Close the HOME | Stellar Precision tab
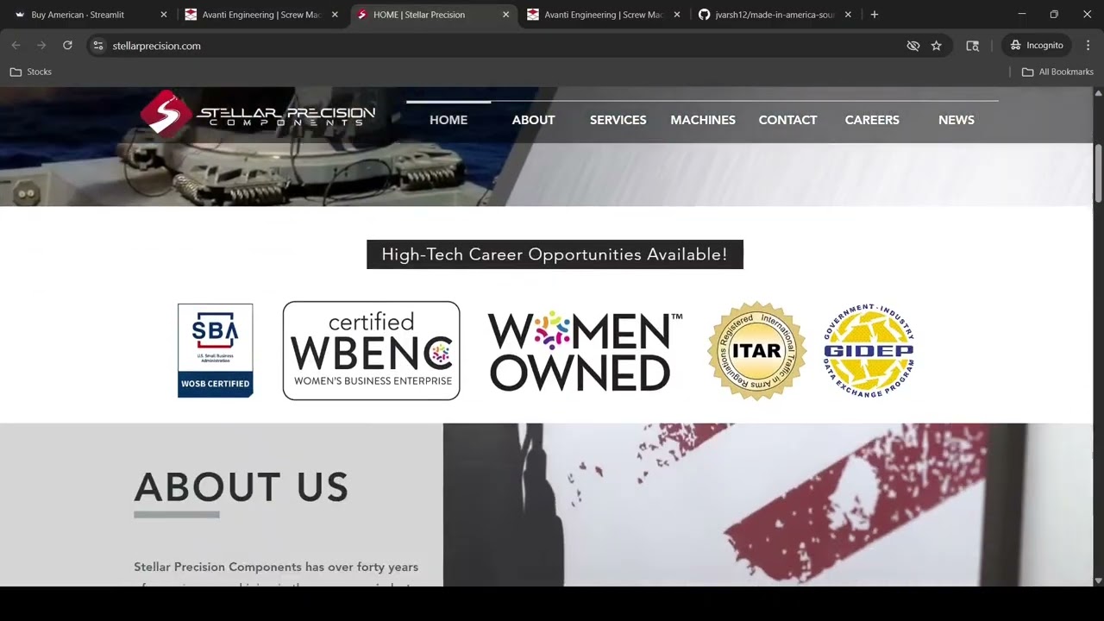The width and height of the screenshot is (1104, 621). [506, 15]
